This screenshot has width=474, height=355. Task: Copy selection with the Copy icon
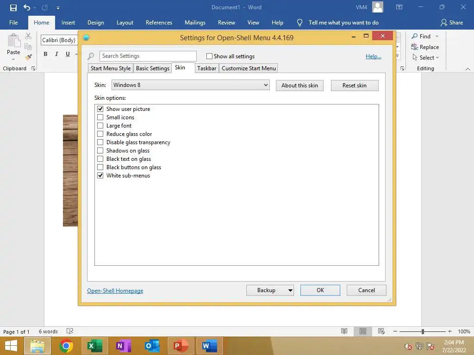[28, 47]
